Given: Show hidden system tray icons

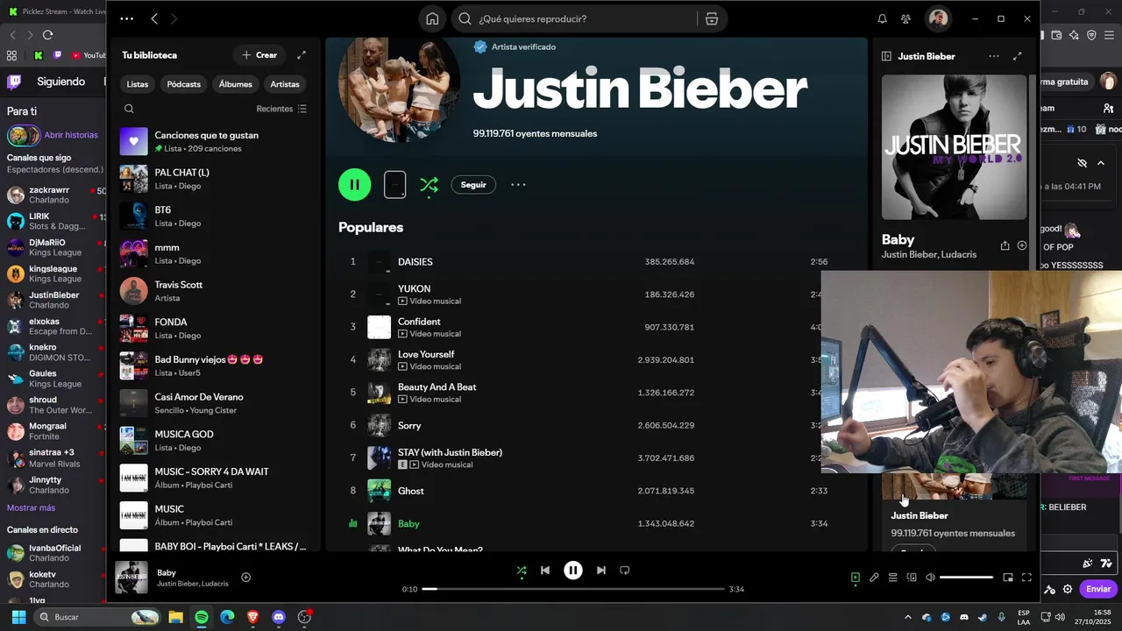Looking at the screenshot, I should (x=907, y=617).
